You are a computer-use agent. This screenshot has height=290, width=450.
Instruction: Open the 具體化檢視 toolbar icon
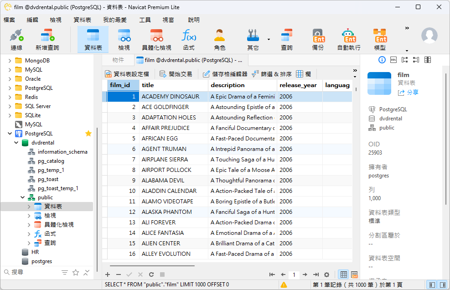point(156,39)
